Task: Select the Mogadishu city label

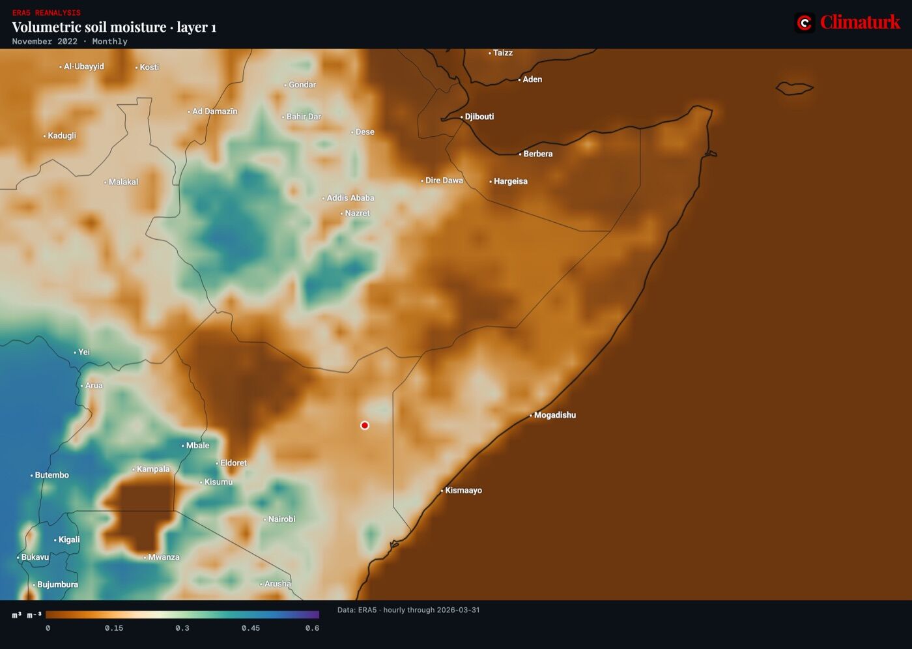Action: [x=555, y=415]
